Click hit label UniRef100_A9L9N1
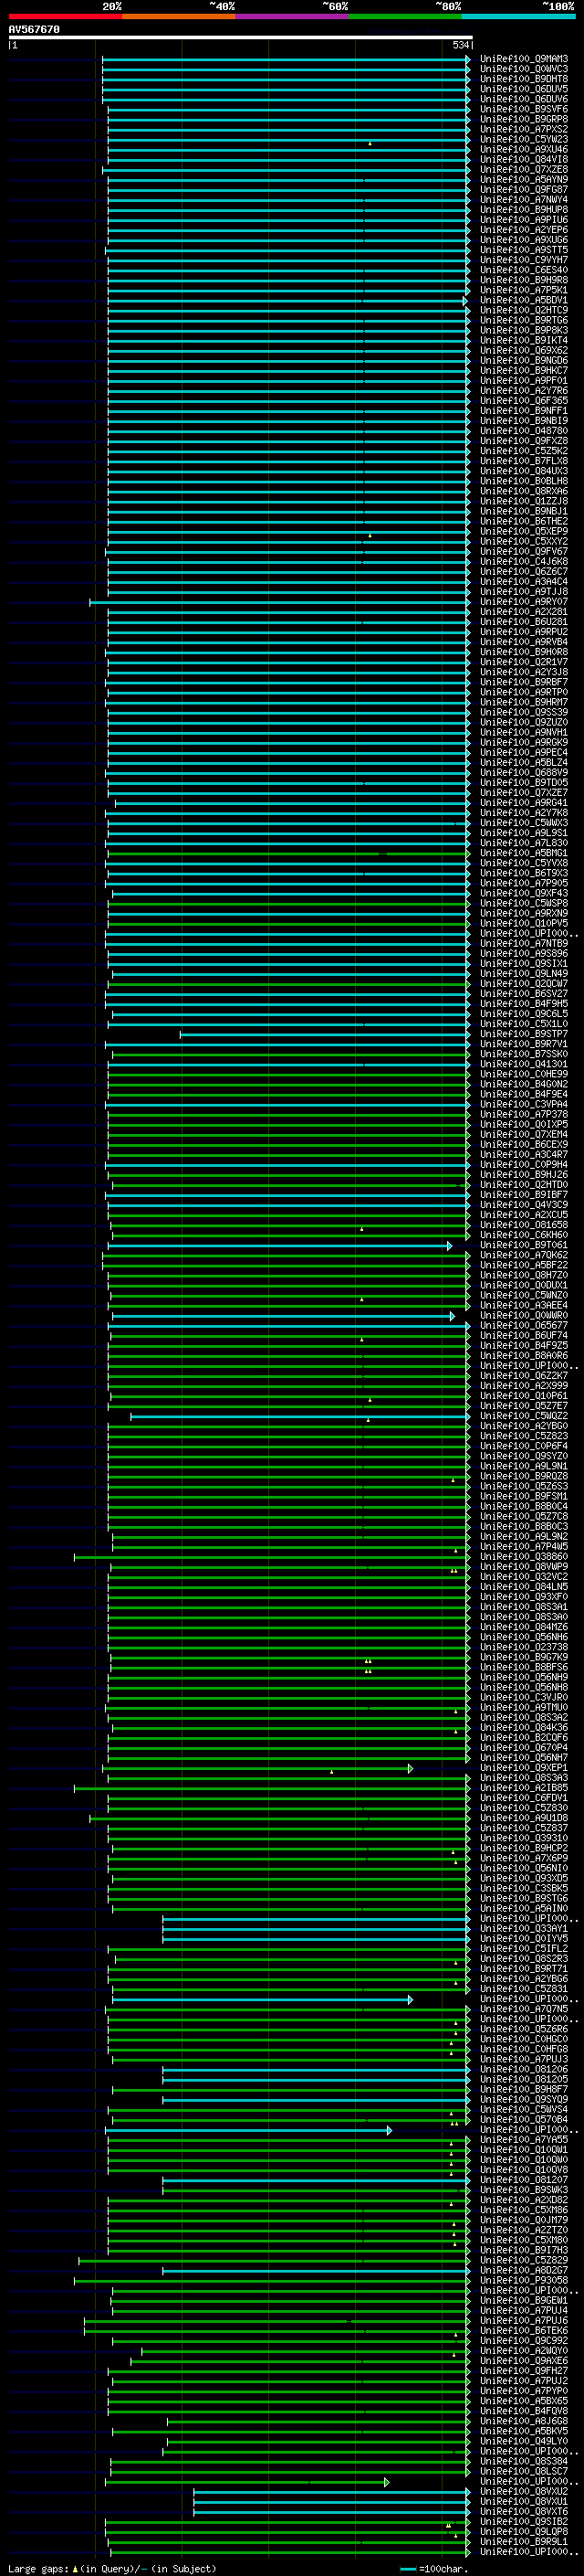 pyautogui.click(x=524, y=1466)
